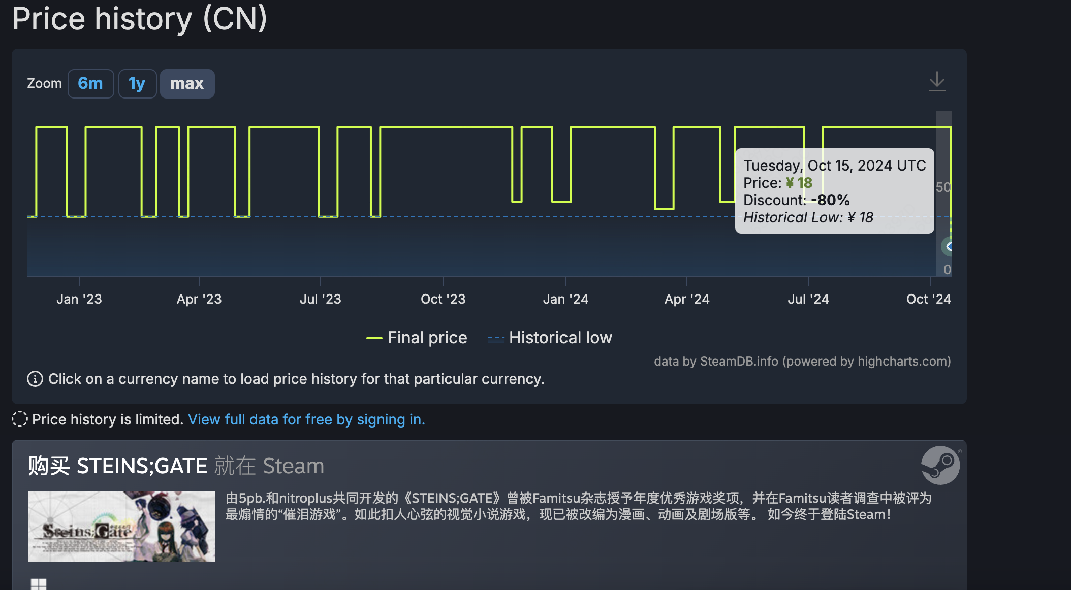Click the Oct '24 axis label
This screenshot has width=1071, height=590.
[929, 299]
